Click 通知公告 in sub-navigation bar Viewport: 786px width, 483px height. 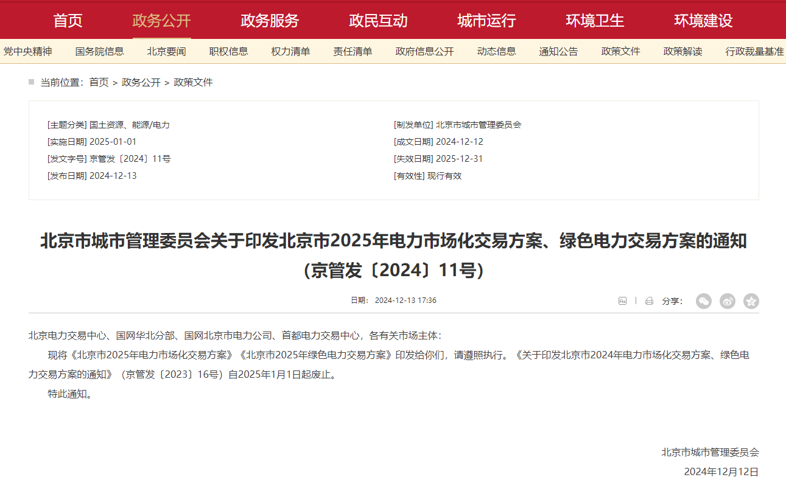point(558,52)
